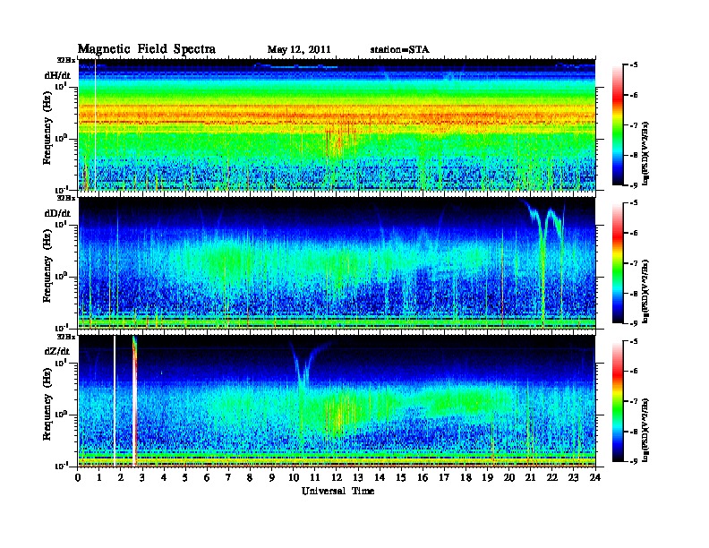Viewport: 709px width, 548px height.
Task: Click hour 8 on the Universal Time axis
Action: (250, 478)
